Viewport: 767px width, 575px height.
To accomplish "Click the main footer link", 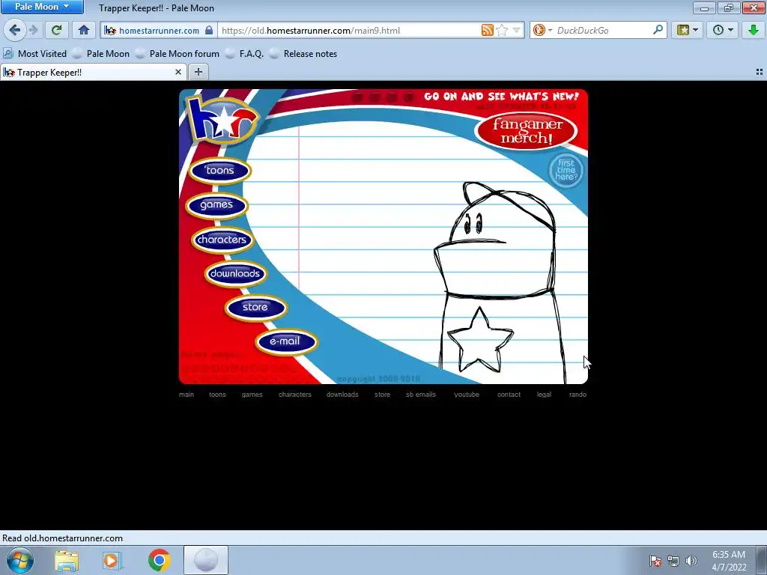I will (187, 395).
